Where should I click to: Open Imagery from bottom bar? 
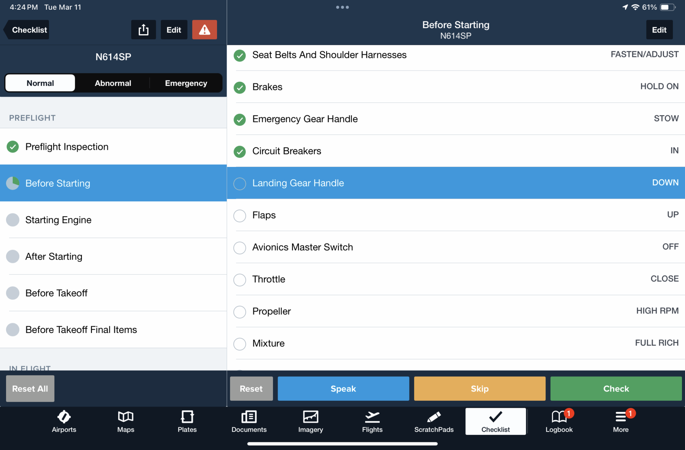(311, 422)
